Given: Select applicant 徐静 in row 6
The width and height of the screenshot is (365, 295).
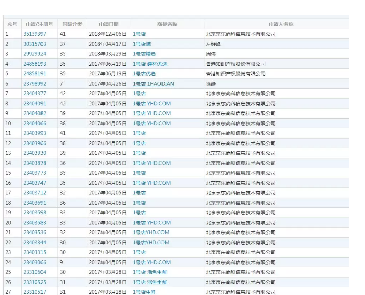Looking at the screenshot, I should [211, 84].
